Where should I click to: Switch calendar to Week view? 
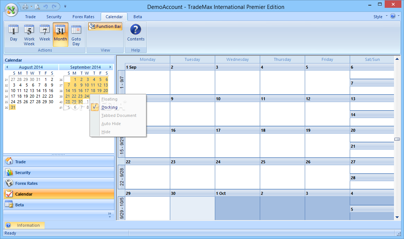coord(45,35)
